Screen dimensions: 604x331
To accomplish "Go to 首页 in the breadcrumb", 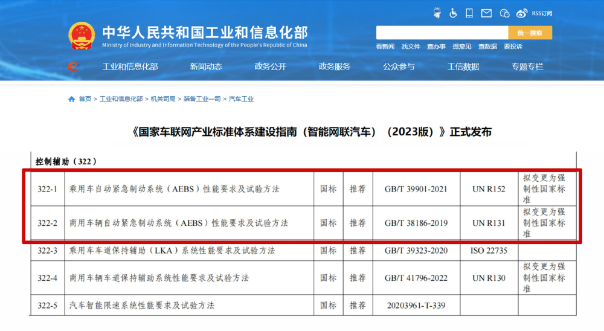I will tap(85, 99).
